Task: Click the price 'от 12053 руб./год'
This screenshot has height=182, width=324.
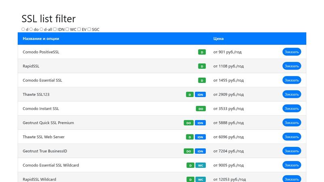Action: pyautogui.click(x=230, y=179)
